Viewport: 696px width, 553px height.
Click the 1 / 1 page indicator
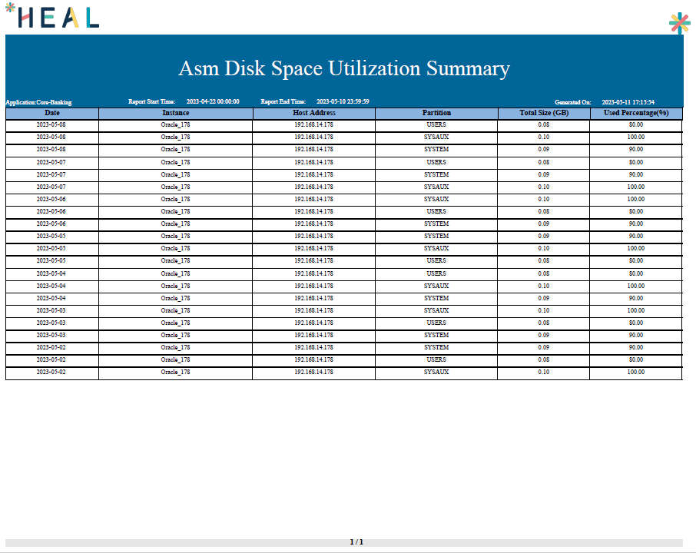[x=356, y=542]
